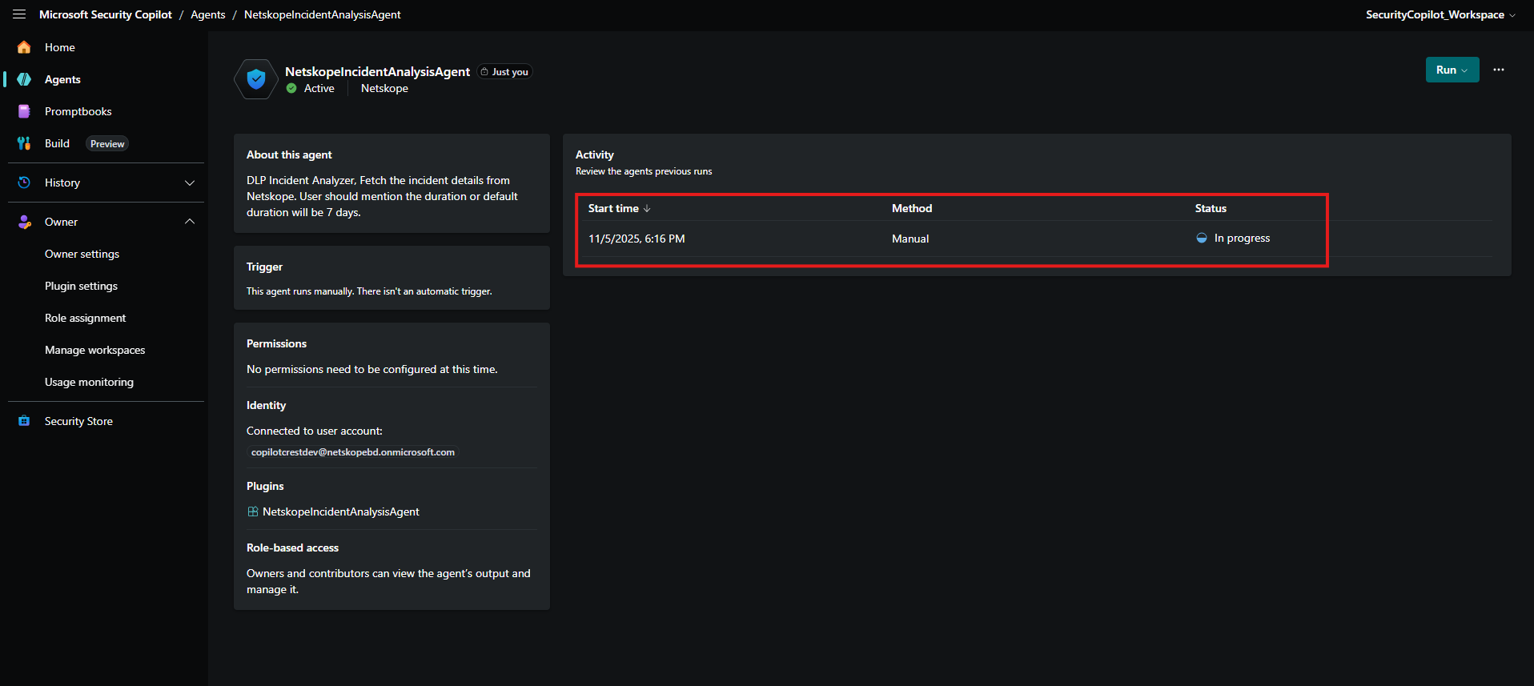Click the Role-based access heading

coord(292,548)
